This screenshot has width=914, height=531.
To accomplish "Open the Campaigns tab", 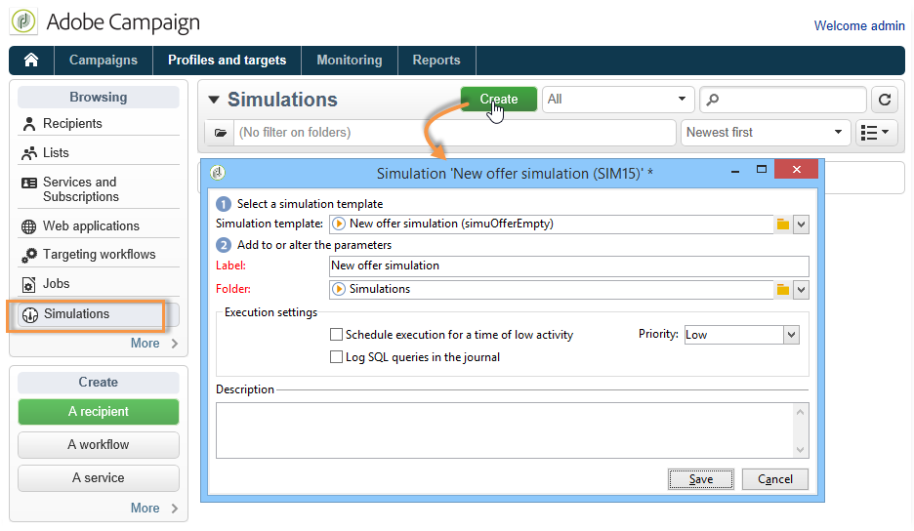I will point(104,61).
